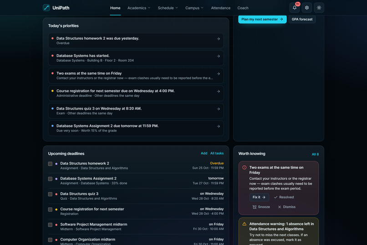
Task: Open arrow on Two exams priority row
Action: point(218,74)
